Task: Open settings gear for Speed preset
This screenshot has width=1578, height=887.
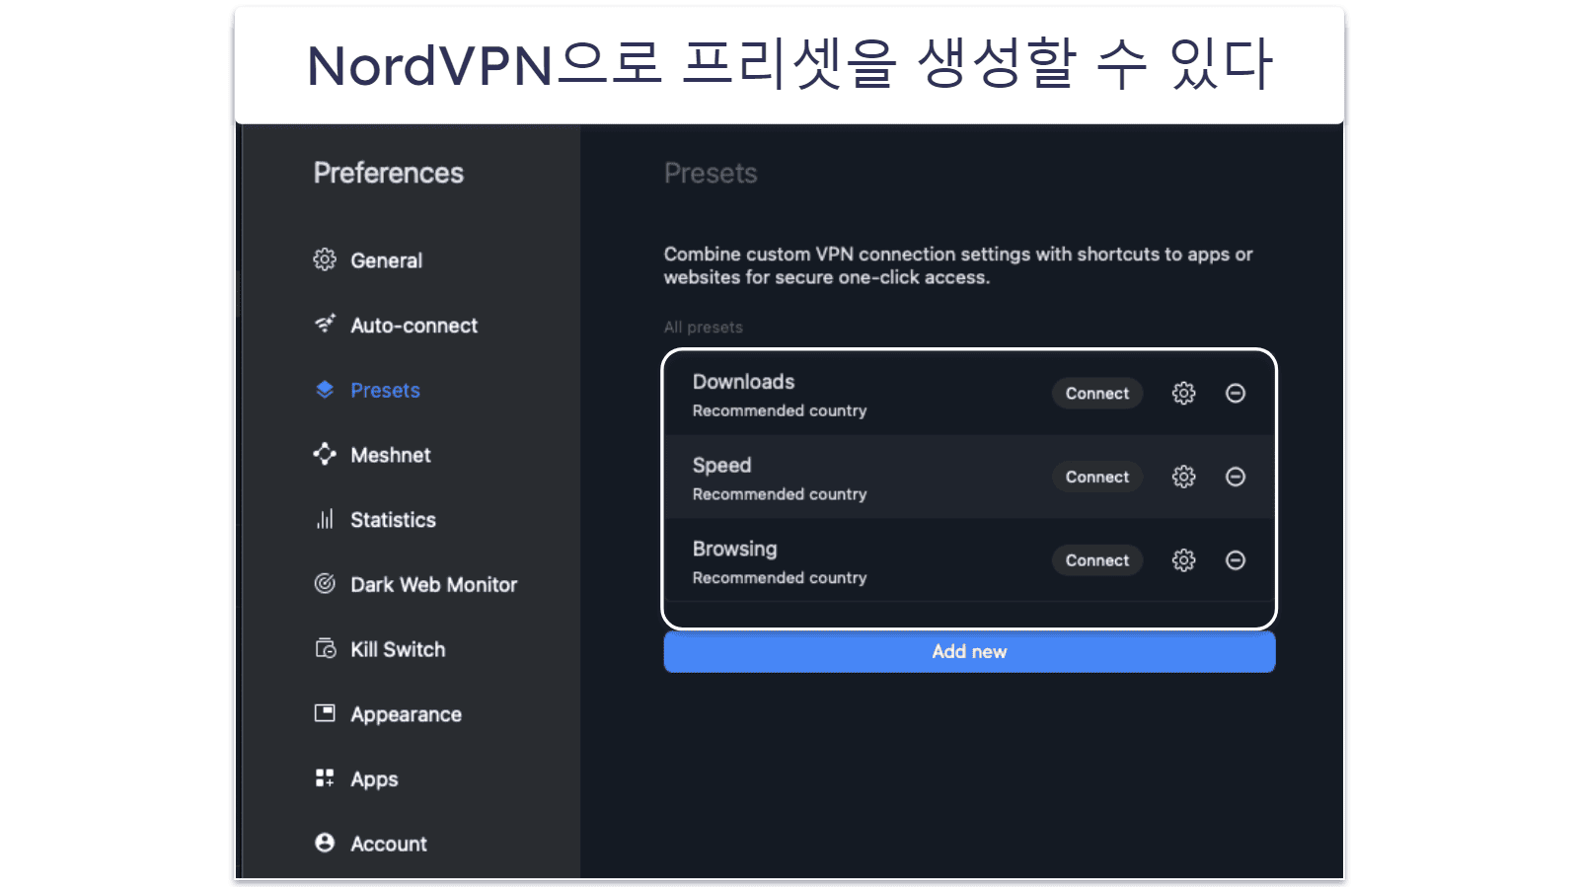Action: 1183,477
